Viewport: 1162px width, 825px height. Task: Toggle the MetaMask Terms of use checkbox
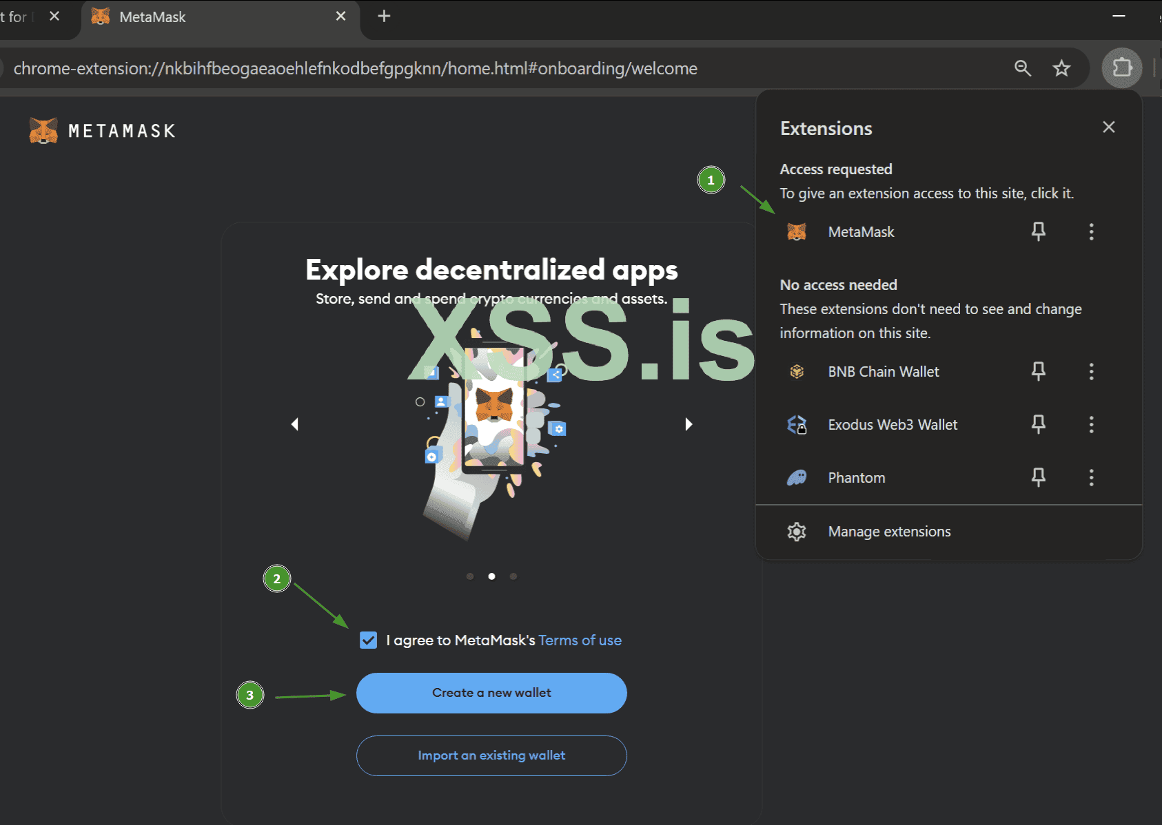[369, 640]
